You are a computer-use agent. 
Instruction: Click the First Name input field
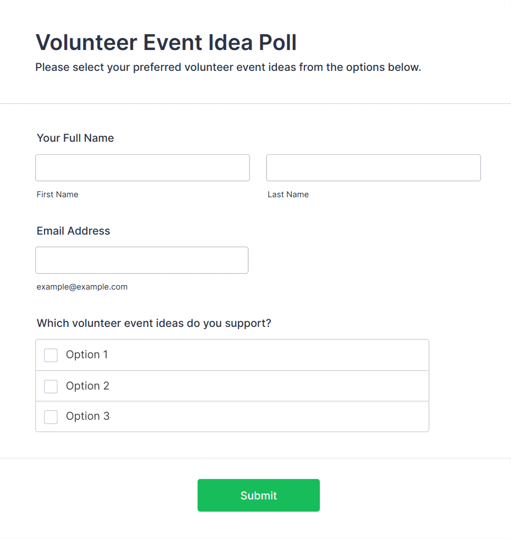[142, 168]
